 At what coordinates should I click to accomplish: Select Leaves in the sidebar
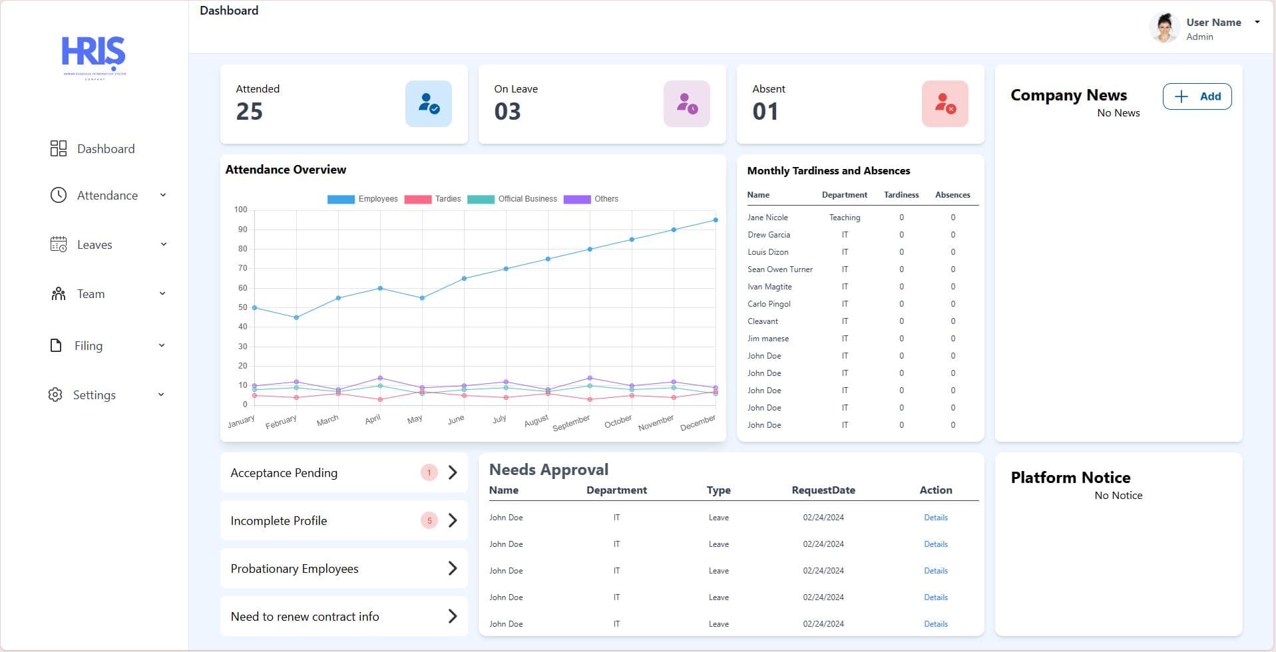(95, 245)
